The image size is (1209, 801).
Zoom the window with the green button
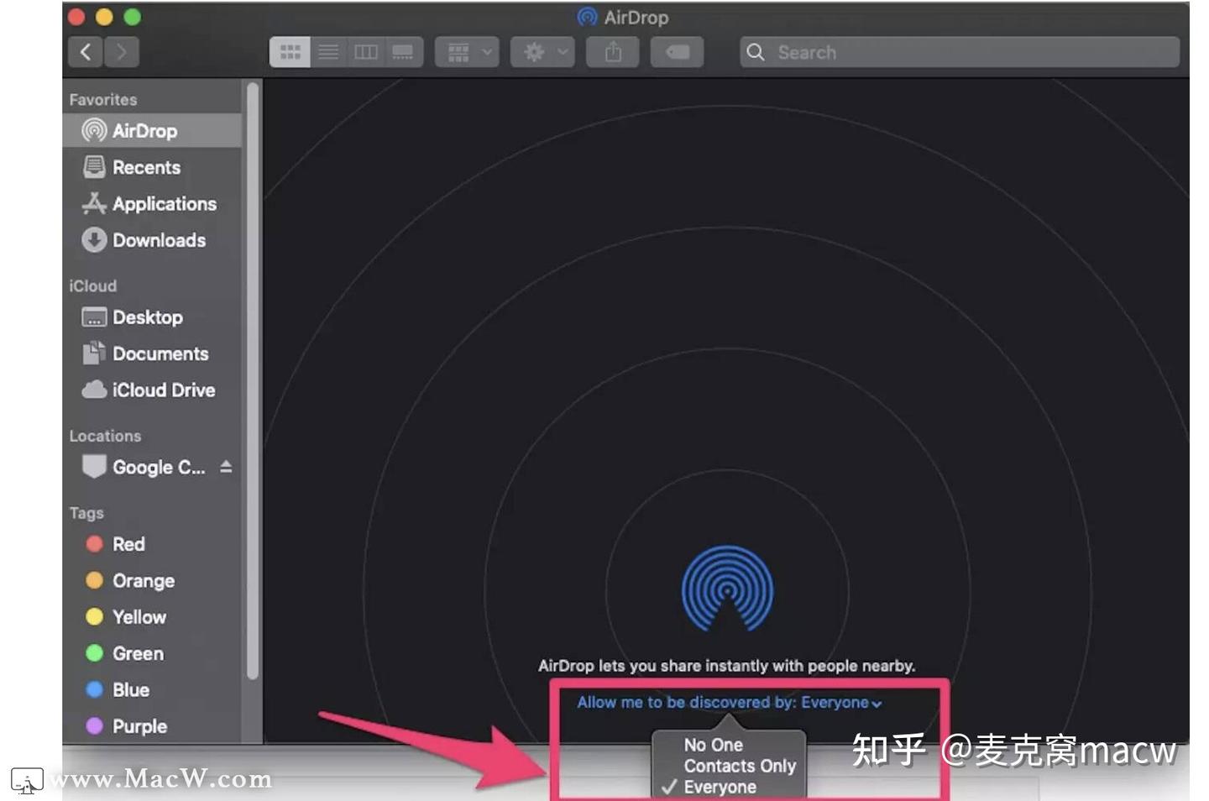[x=133, y=17]
